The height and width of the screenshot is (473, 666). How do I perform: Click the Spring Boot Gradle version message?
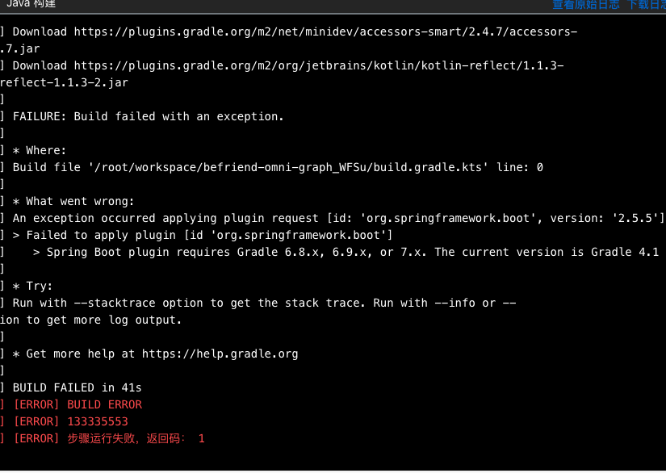[352, 252]
